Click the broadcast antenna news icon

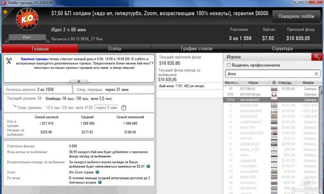9,61
